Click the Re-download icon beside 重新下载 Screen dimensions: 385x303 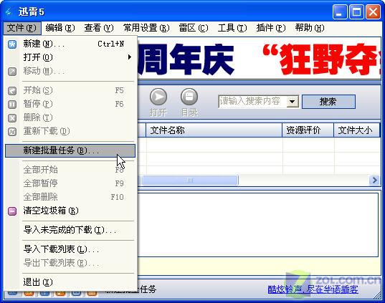click(x=12, y=132)
